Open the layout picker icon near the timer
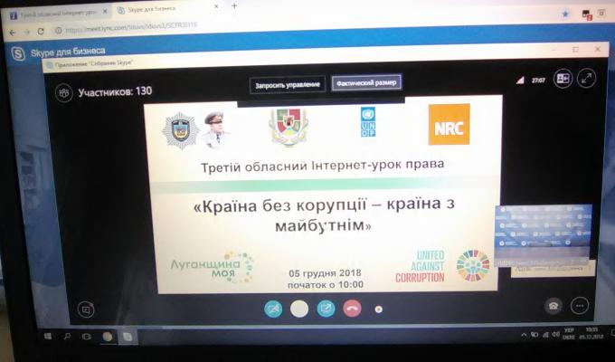The image size is (615, 362). click(x=563, y=79)
